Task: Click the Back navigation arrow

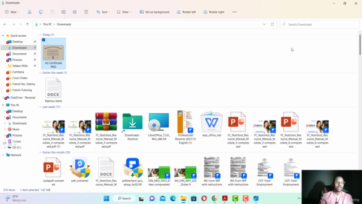Action: (x=5, y=24)
